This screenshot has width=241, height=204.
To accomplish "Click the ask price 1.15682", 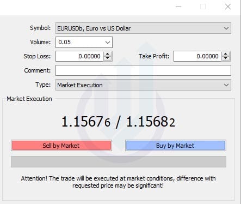I will coord(151,122).
